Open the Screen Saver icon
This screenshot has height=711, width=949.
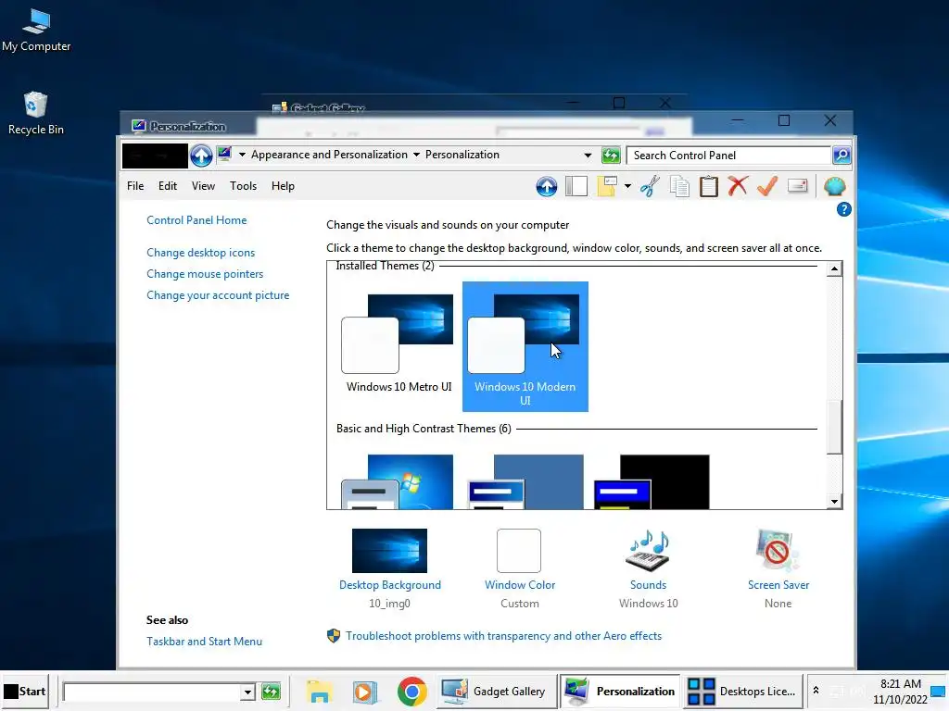click(x=778, y=551)
